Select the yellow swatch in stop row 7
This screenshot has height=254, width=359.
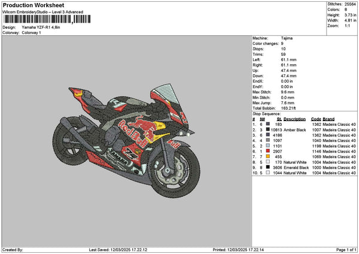coord(268,156)
